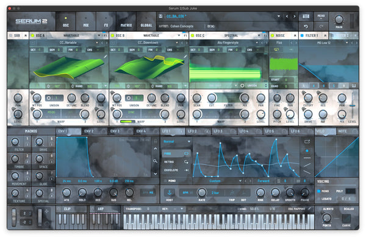The width and height of the screenshot is (366, 238).
Task: Open the LFO Custom shape dropdown
Action: point(240,181)
